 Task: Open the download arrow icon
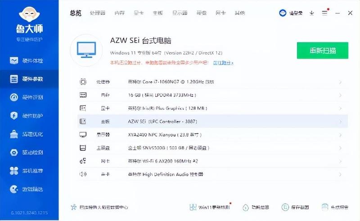tap(311, 13)
